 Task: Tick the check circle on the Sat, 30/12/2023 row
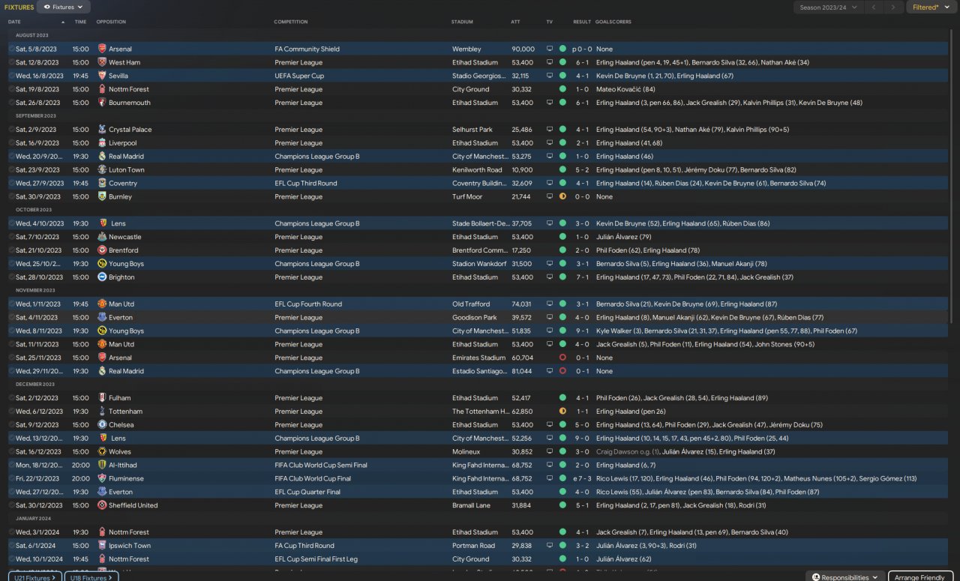(x=12, y=505)
